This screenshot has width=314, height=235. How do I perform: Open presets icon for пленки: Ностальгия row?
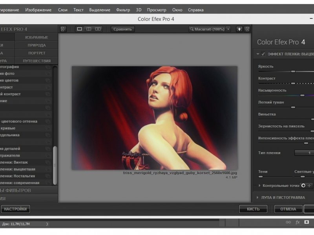[x=47, y=176]
